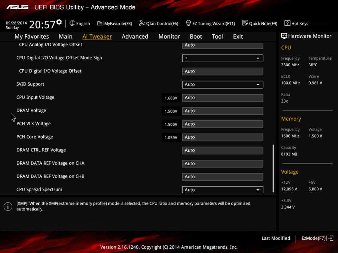The image size is (338, 253).
Task: Open the My Favorites tab
Action: tap(32, 37)
